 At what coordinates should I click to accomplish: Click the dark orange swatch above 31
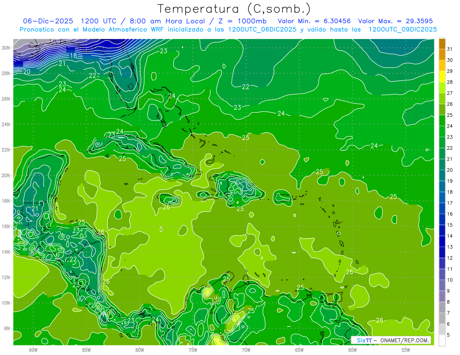click(442, 43)
